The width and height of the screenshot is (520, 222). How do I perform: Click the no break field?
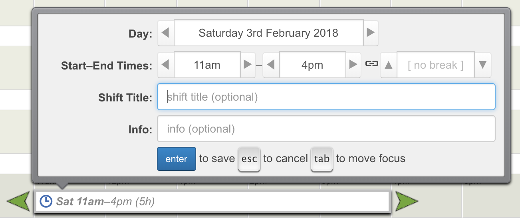click(435, 65)
